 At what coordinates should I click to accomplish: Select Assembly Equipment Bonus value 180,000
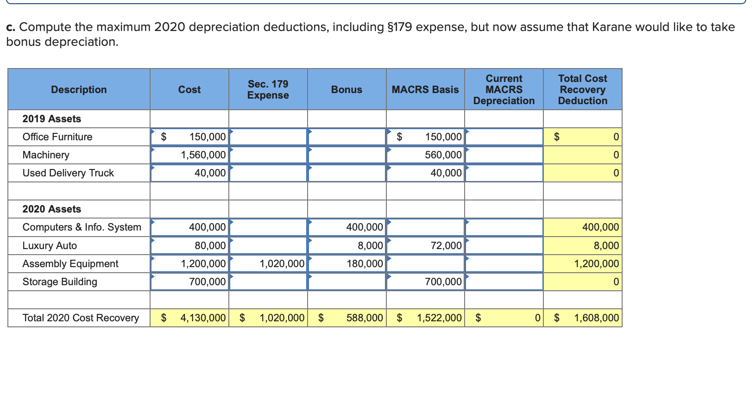pos(347,263)
